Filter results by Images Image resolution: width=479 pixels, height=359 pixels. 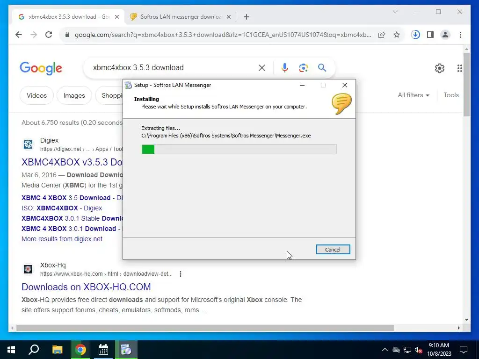74,95
